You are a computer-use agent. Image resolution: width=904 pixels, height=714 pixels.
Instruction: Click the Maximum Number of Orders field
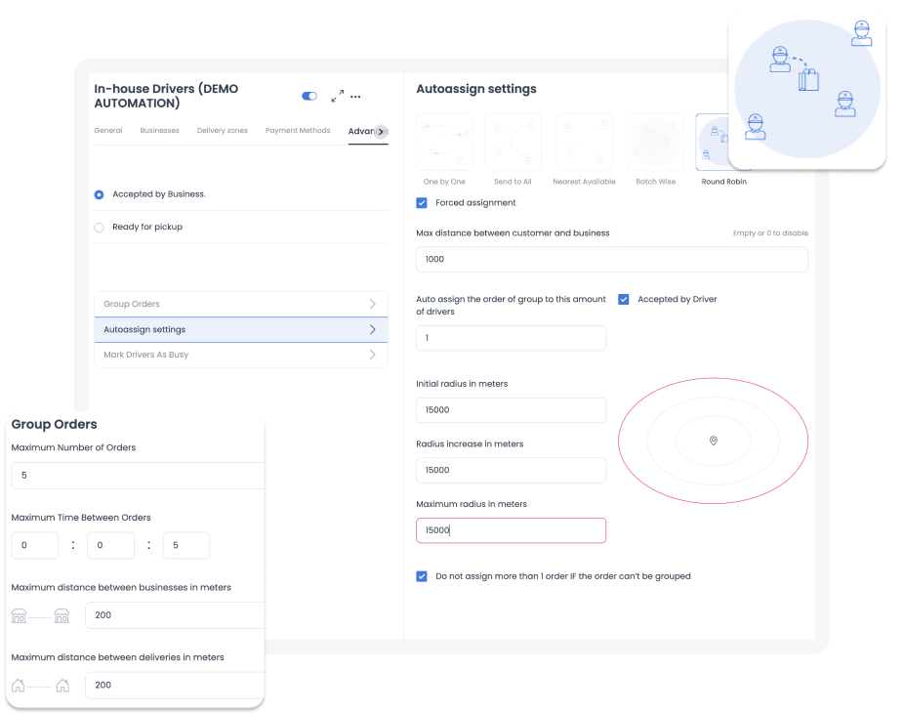click(x=137, y=476)
